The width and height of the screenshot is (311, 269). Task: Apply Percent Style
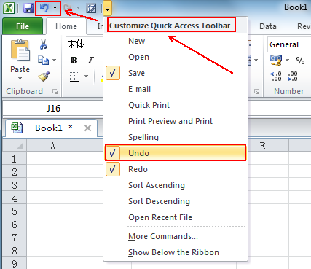tap(300, 61)
